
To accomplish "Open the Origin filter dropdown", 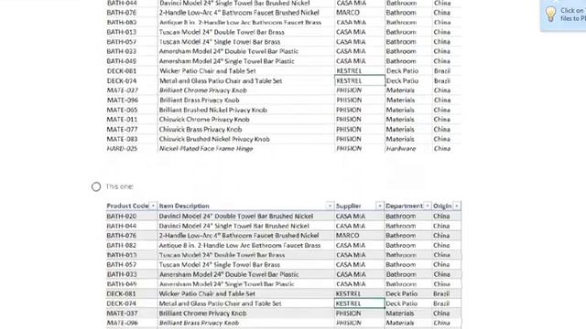I will [457, 206].
